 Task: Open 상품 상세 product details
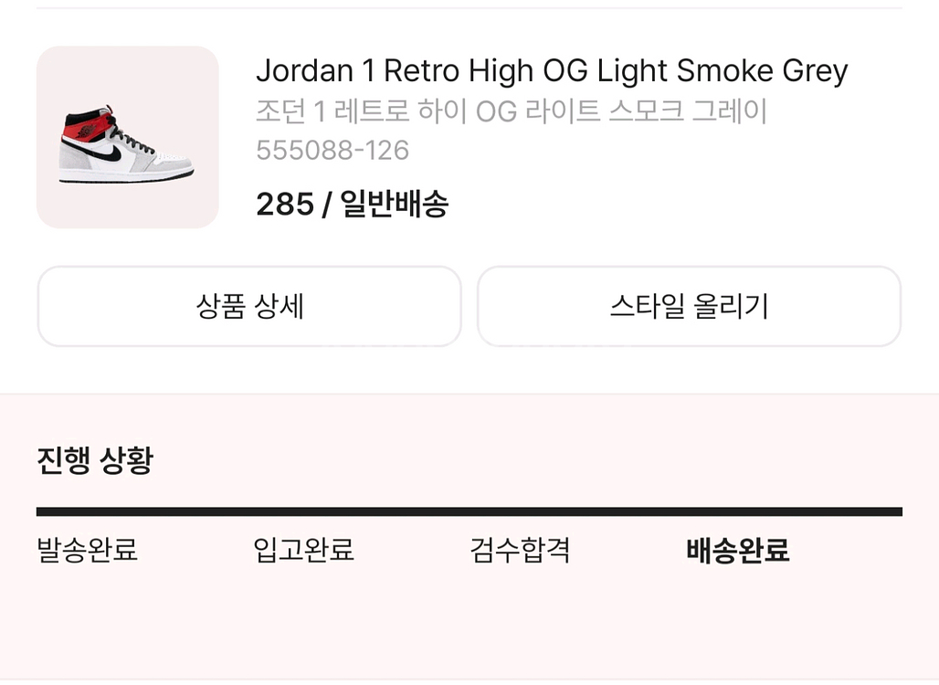pos(248,306)
